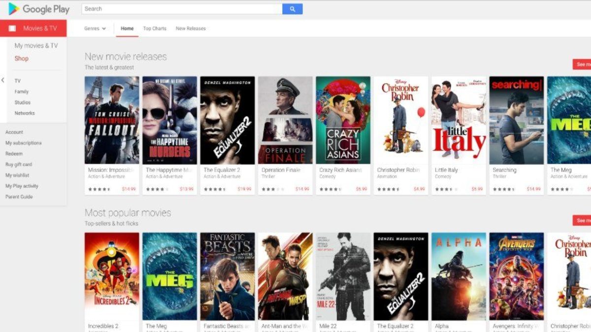
Task: Click the Google Play logo
Action: (39, 9)
